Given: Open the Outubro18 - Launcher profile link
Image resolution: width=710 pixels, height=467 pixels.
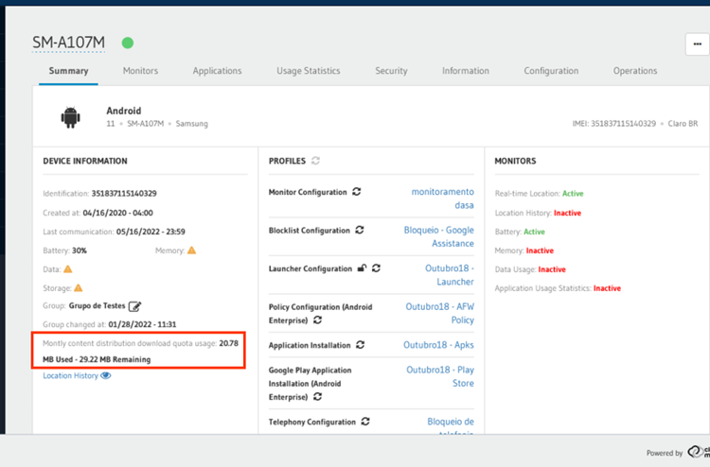Looking at the screenshot, I should (x=449, y=275).
